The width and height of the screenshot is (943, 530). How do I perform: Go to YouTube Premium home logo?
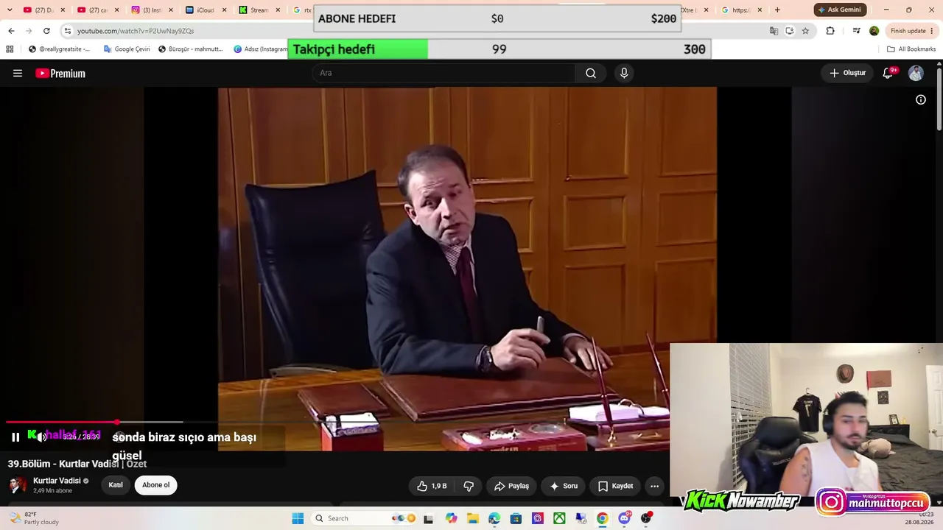tap(60, 73)
